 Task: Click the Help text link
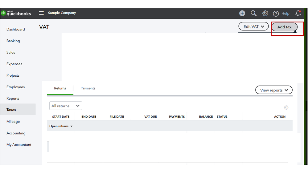[285, 14]
